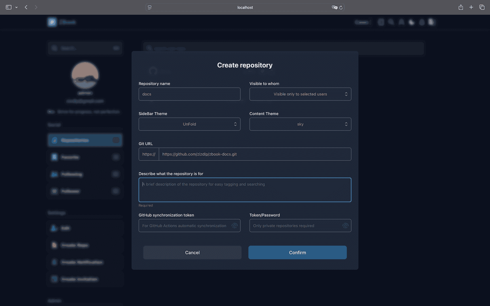Click the Describe what the repository is for label
490x306 pixels.
171,174
